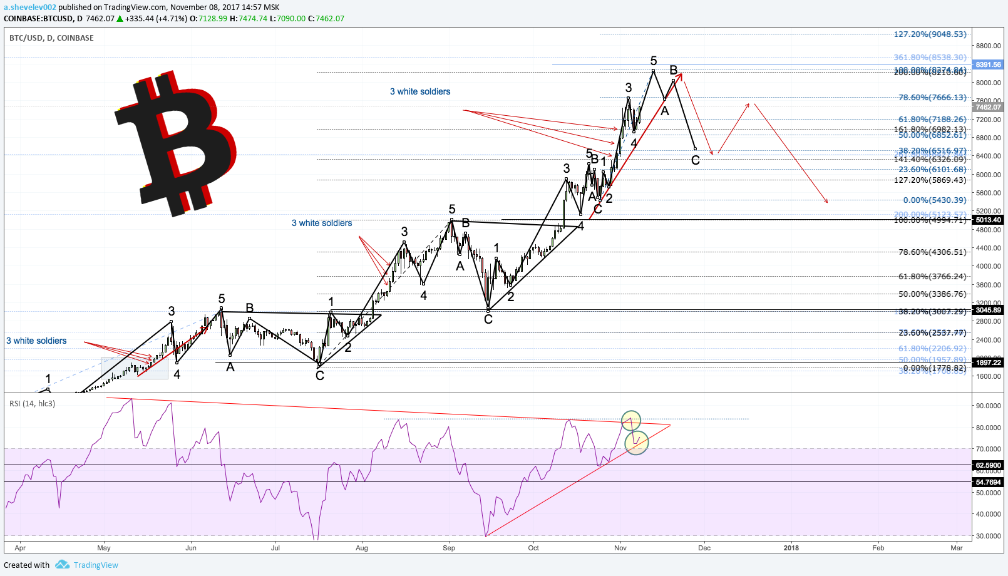The height and width of the screenshot is (576, 1008).
Task: Click the Aug label on the time axis
Action: point(362,548)
